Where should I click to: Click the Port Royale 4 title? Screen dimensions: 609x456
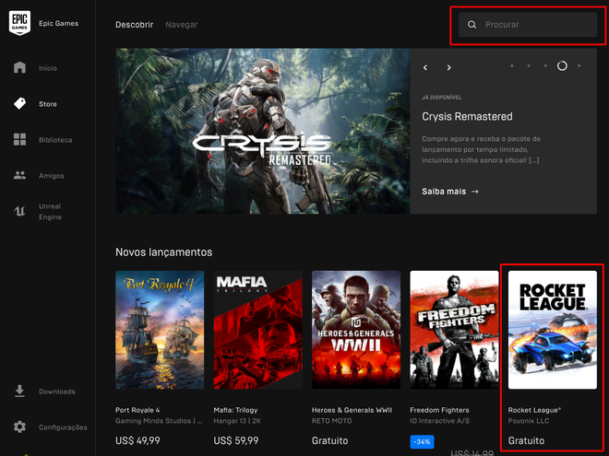point(137,410)
